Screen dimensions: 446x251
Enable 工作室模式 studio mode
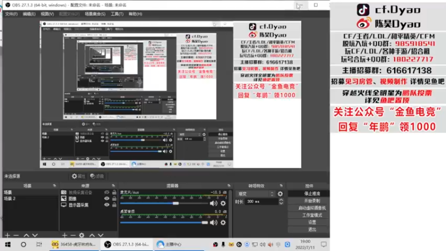coord(309,215)
